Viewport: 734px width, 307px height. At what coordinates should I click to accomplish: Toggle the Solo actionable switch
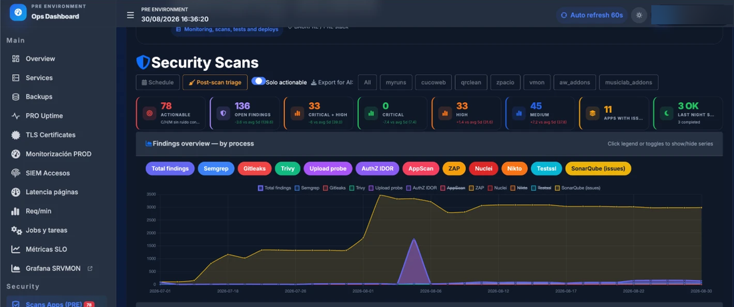(x=258, y=81)
